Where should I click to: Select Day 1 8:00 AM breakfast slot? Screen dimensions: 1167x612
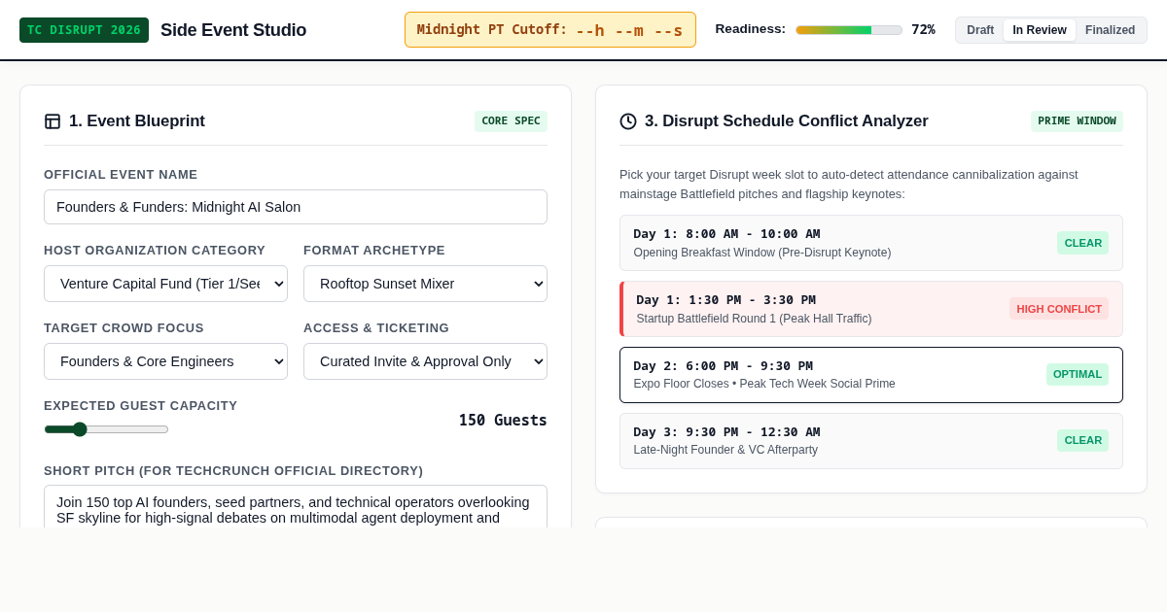(x=871, y=243)
